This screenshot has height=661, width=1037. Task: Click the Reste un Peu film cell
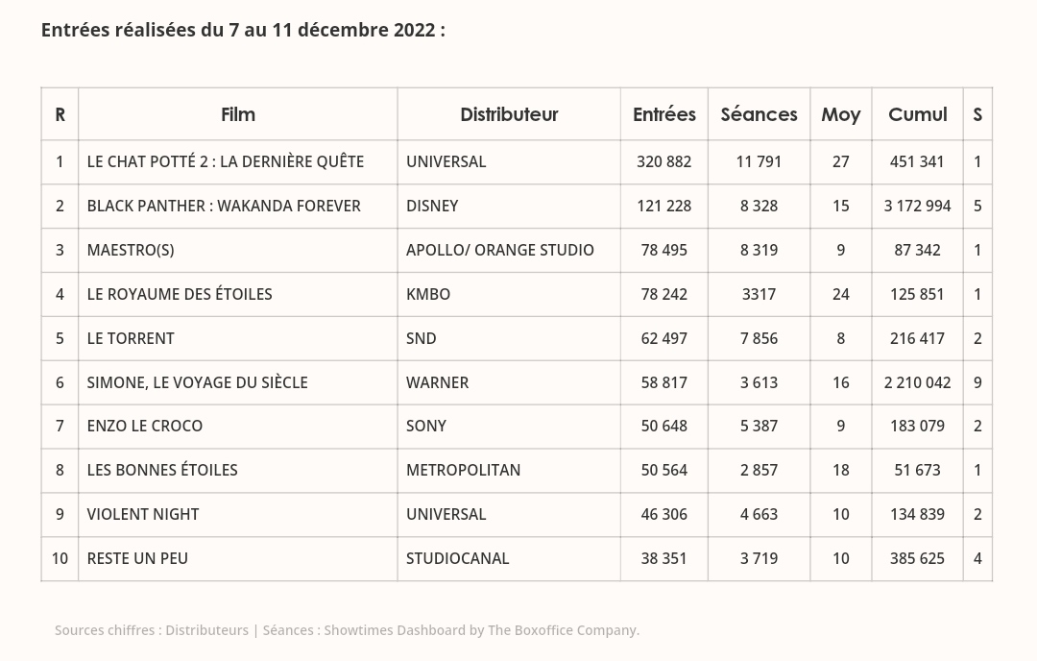(137, 558)
